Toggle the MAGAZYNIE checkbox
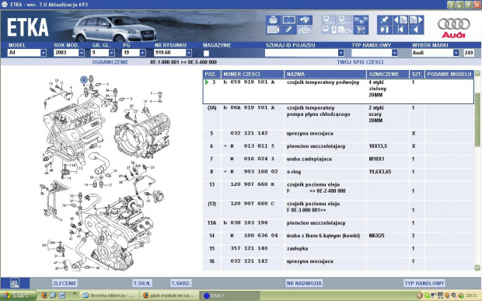The width and height of the screenshot is (482, 301). [x=206, y=53]
